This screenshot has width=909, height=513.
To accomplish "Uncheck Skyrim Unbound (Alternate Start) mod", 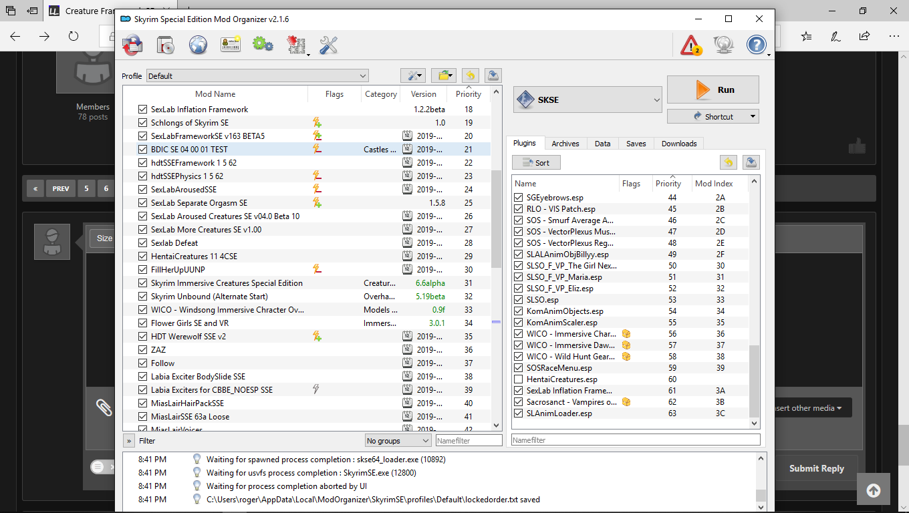I will click(142, 297).
